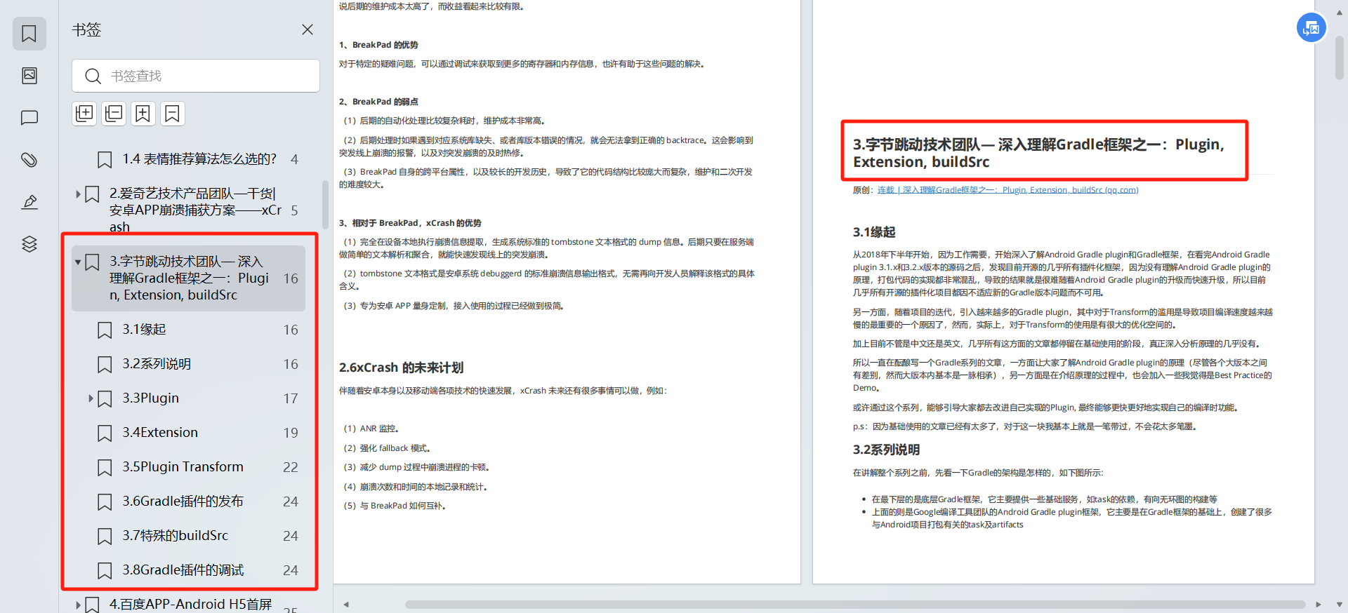Open the layers panel icon
1348x613 pixels.
29,244
